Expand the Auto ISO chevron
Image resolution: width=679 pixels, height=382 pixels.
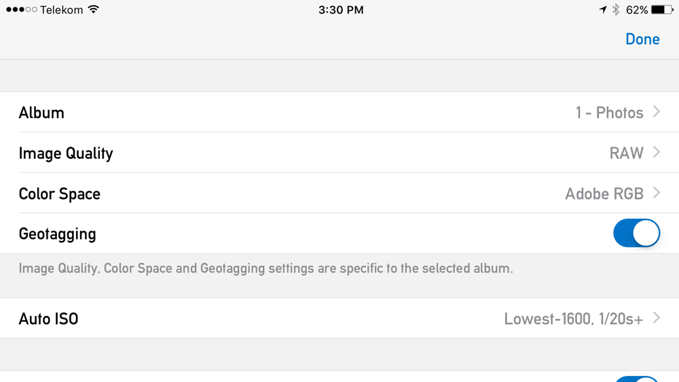(x=657, y=318)
